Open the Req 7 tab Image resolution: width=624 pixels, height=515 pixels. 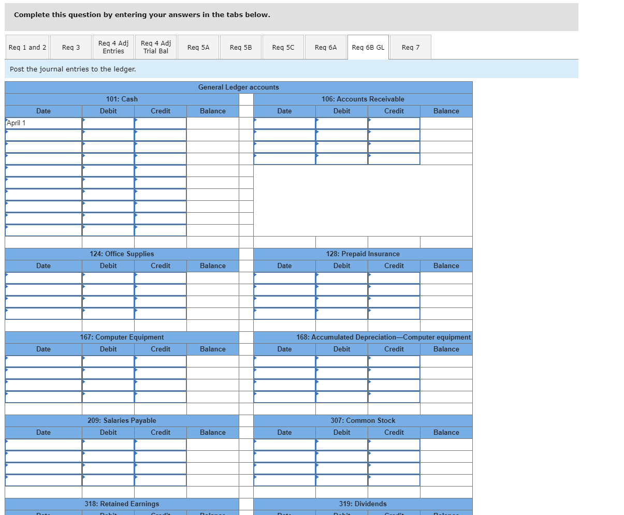411,47
